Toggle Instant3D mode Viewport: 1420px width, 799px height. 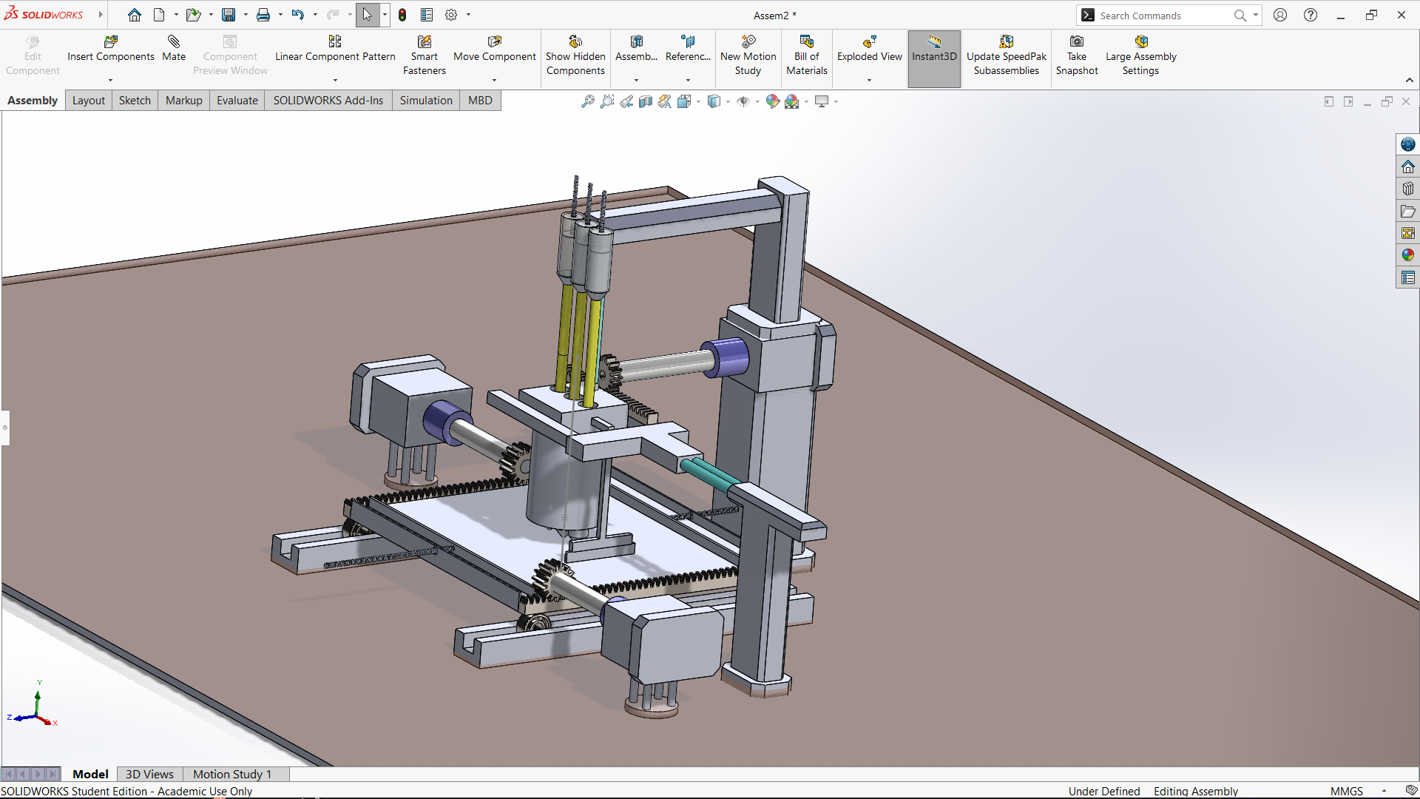click(x=934, y=58)
